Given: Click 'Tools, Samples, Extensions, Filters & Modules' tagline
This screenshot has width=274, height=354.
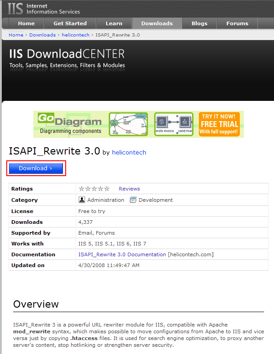Looking at the screenshot, I should [67, 65].
